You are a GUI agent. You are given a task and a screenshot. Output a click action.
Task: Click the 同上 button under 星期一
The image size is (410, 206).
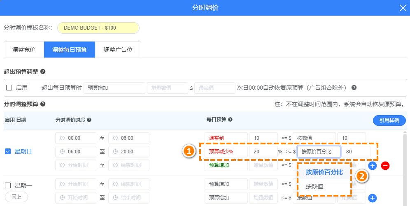click(16, 197)
